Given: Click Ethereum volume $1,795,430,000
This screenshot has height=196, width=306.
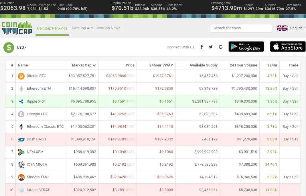Looking at the screenshot, I should coord(244,88).
